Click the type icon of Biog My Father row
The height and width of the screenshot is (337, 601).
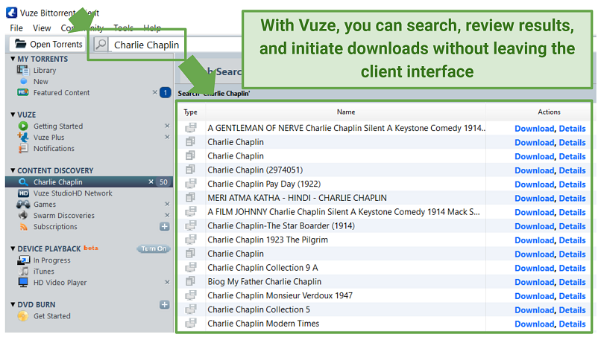(x=190, y=281)
